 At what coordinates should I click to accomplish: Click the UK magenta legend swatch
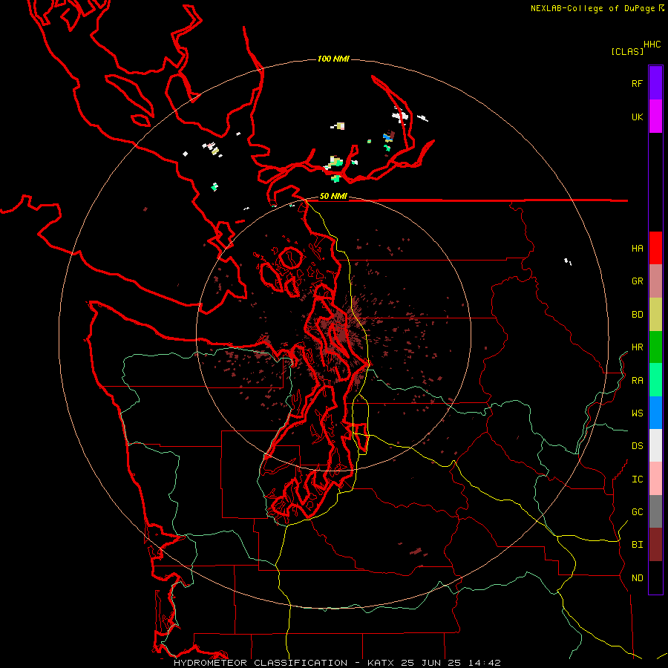pos(655,117)
